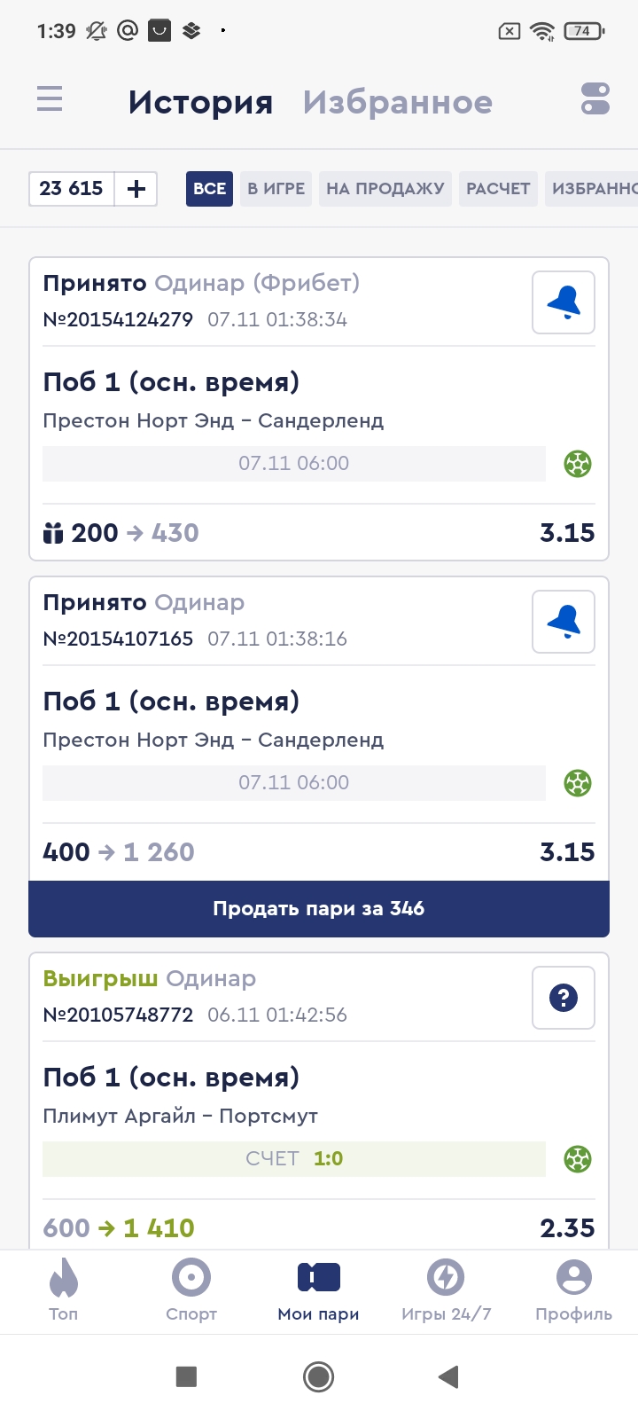
Task: Toggle notification bell for bet №20154107165
Action: (564, 623)
